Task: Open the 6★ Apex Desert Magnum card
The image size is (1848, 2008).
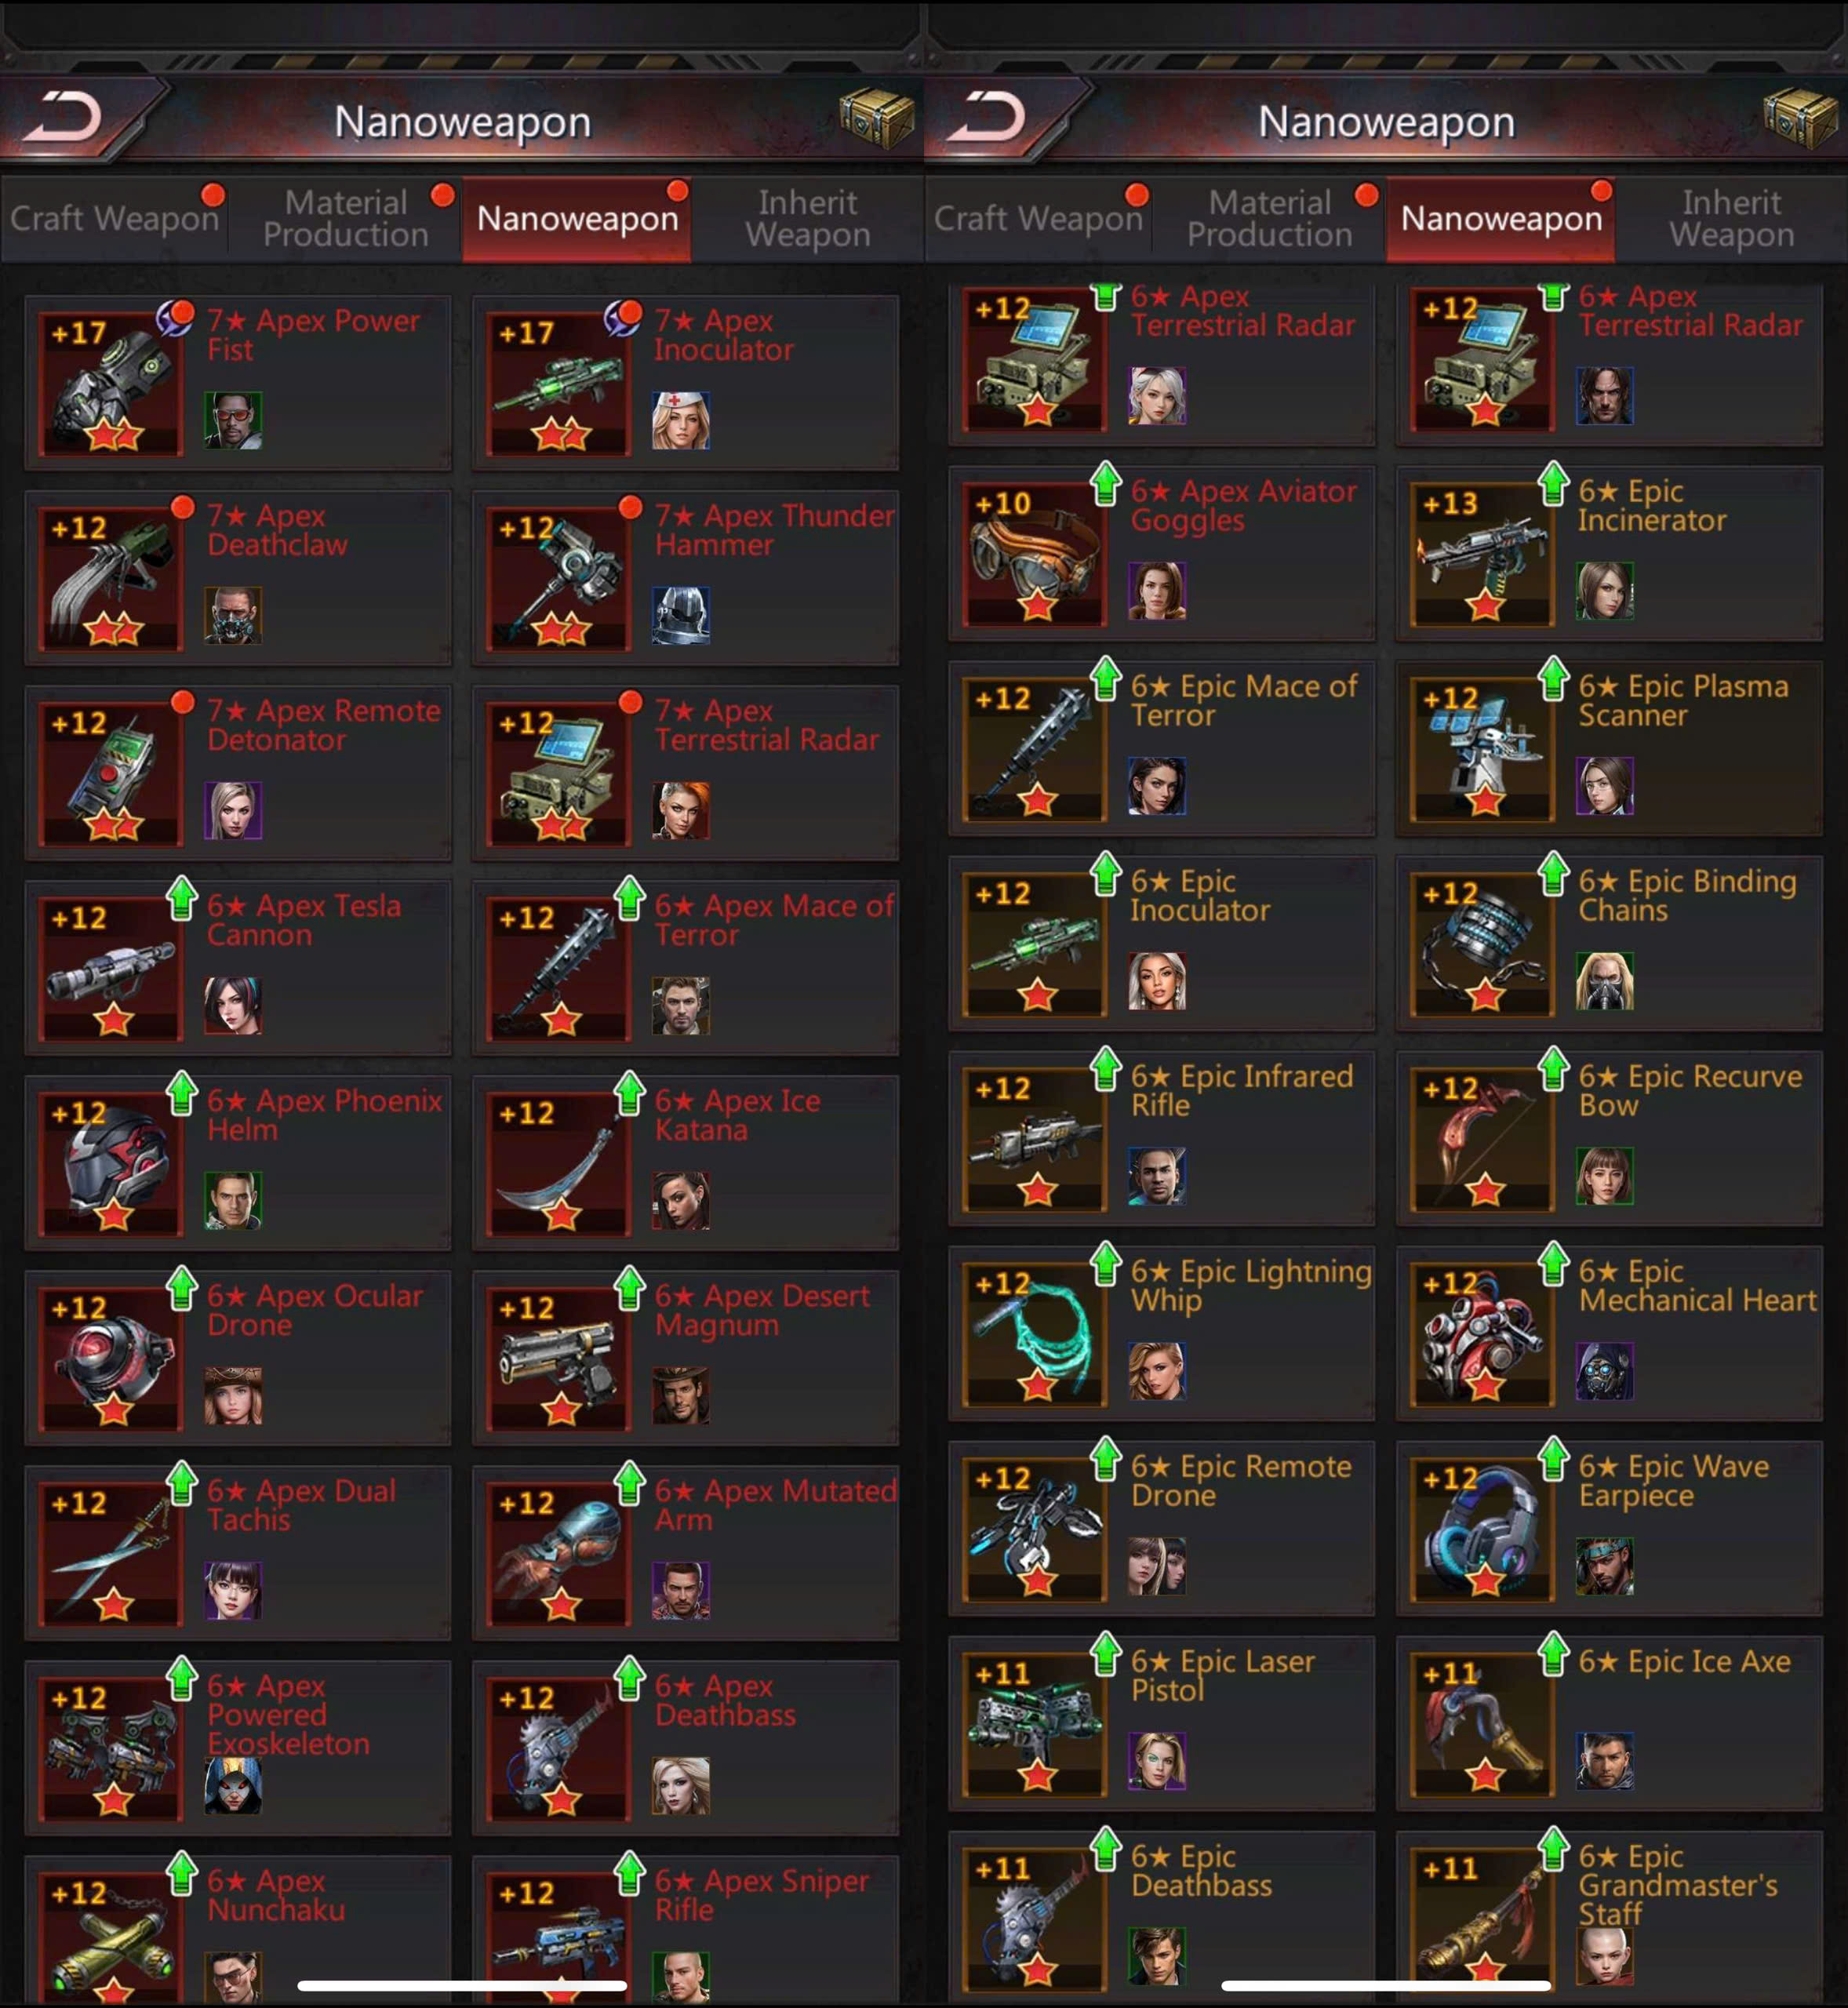Action: click(685, 1358)
